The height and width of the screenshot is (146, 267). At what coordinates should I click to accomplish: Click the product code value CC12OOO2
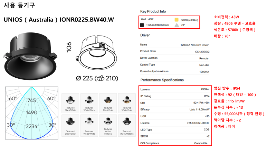(202, 51)
